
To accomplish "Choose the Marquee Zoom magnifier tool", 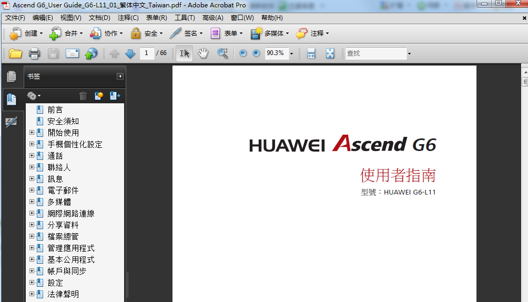I will [x=222, y=53].
